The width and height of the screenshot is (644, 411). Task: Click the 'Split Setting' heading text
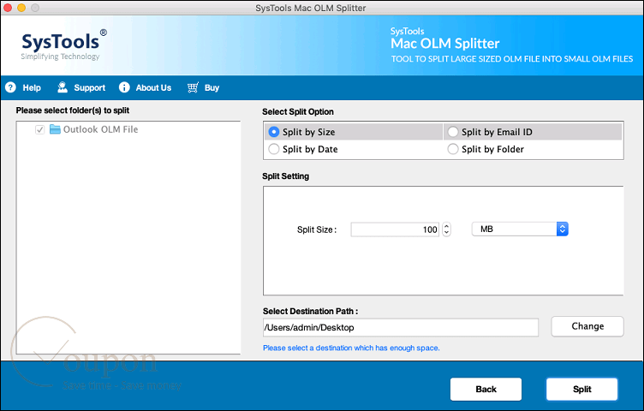coord(285,176)
